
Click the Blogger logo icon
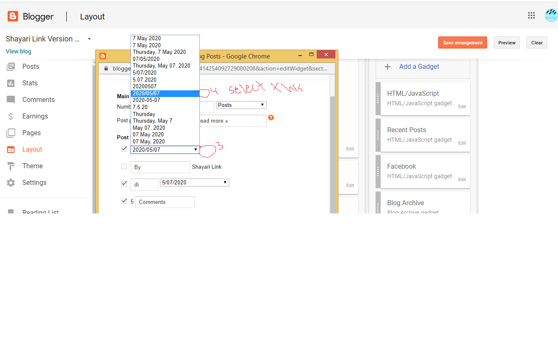pyautogui.click(x=13, y=17)
